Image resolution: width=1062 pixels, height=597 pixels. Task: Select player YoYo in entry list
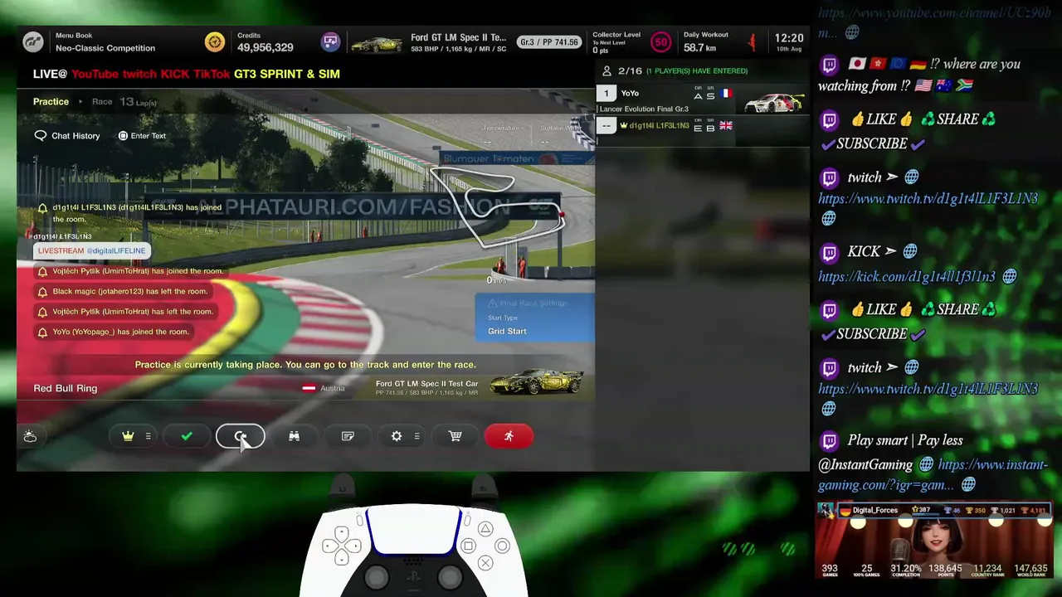[702, 100]
